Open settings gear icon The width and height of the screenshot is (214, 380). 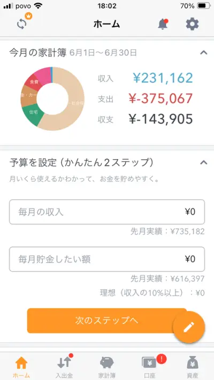click(193, 24)
